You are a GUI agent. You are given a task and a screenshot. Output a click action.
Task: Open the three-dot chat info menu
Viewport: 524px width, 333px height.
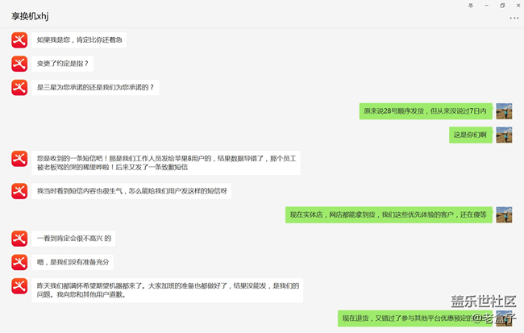[514, 18]
